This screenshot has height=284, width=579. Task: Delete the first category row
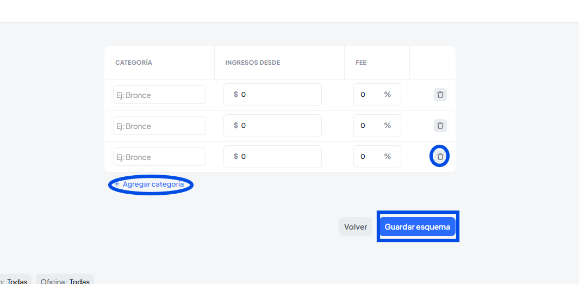pos(440,95)
